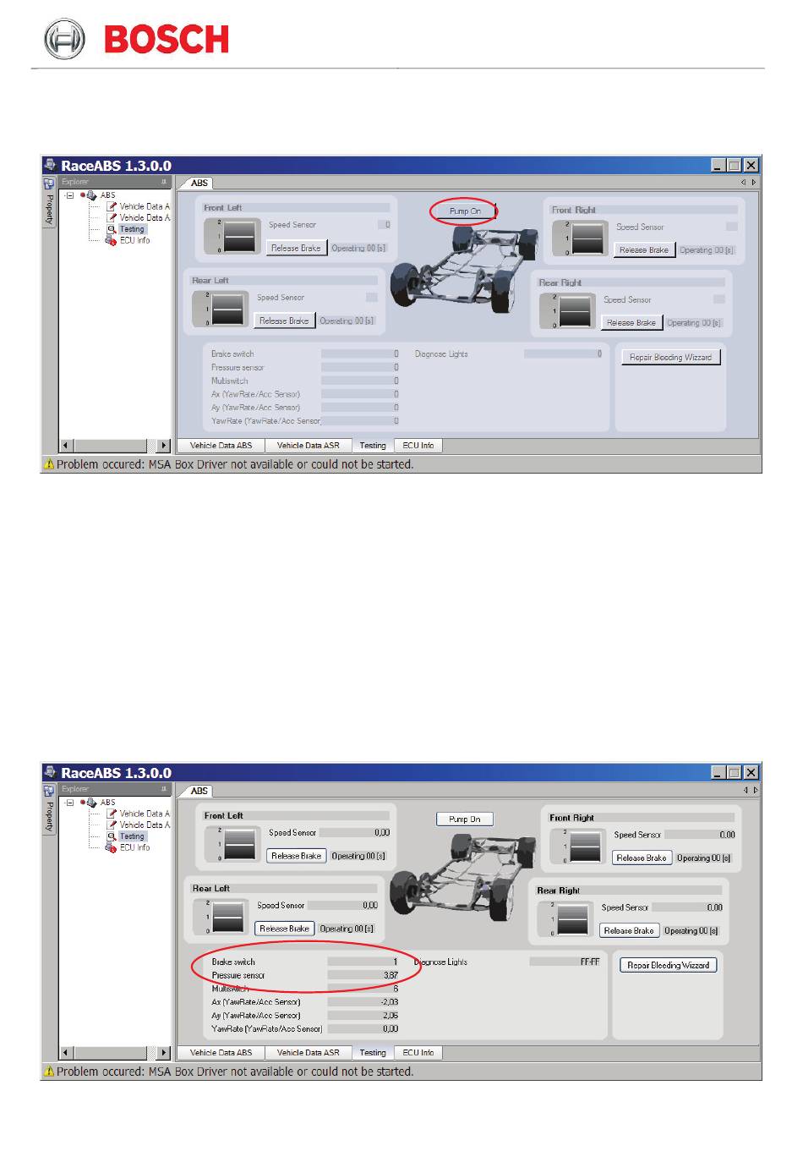Upper window: click Front Left brake level gauge
This screenshot has height=1173, width=803.
[233, 236]
